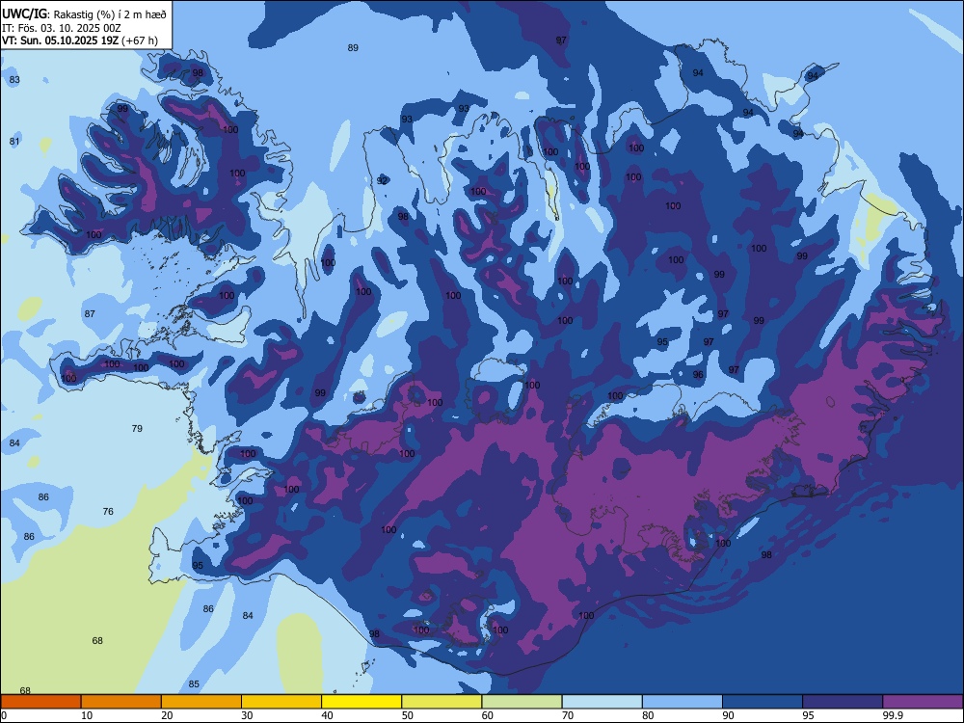The height and width of the screenshot is (723, 964).
Task: Select the 70–80 light blue legend swatch
Action: coord(602,702)
